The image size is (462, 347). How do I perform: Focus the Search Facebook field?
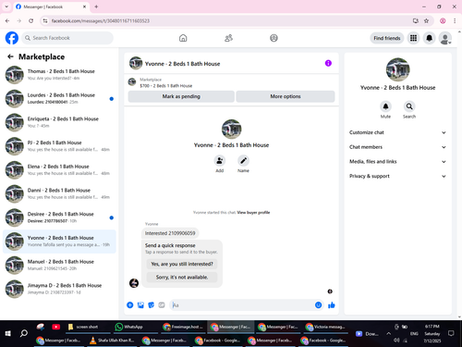tap(67, 38)
